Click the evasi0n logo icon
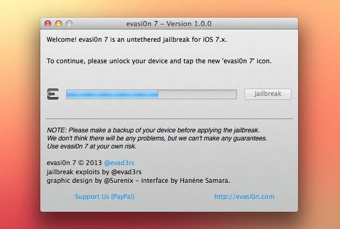 tap(53, 94)
